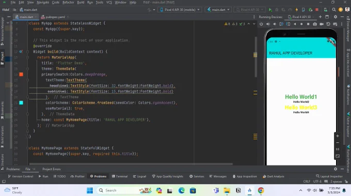The height and width of the screenshot is (196, 351).
Task: Click the cyanAccent color swatch in the gutter
Action: 21,103
